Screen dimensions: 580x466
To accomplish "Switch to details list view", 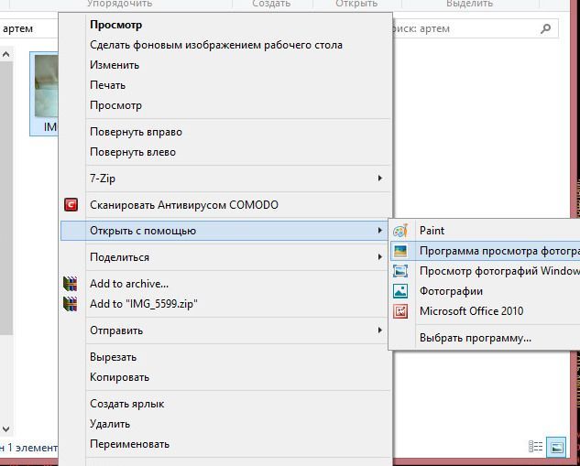I will click(536, 447).
